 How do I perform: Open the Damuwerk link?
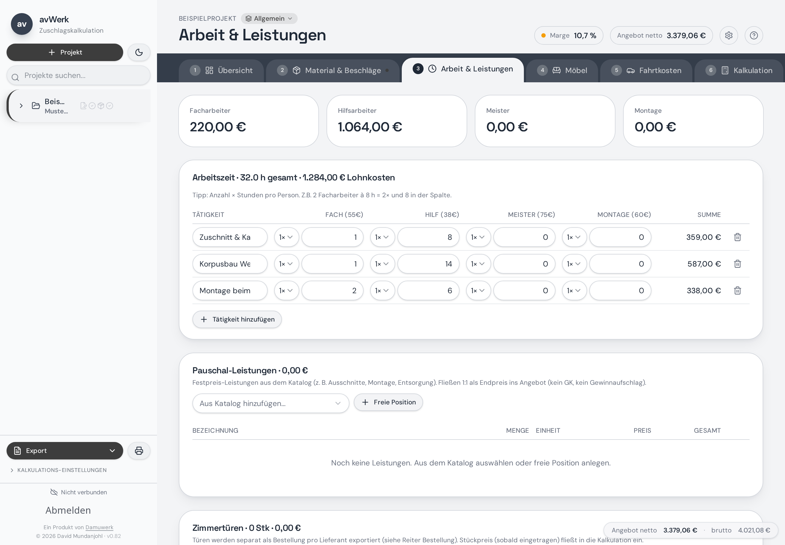pyautogui.click(x=99, y=527)
